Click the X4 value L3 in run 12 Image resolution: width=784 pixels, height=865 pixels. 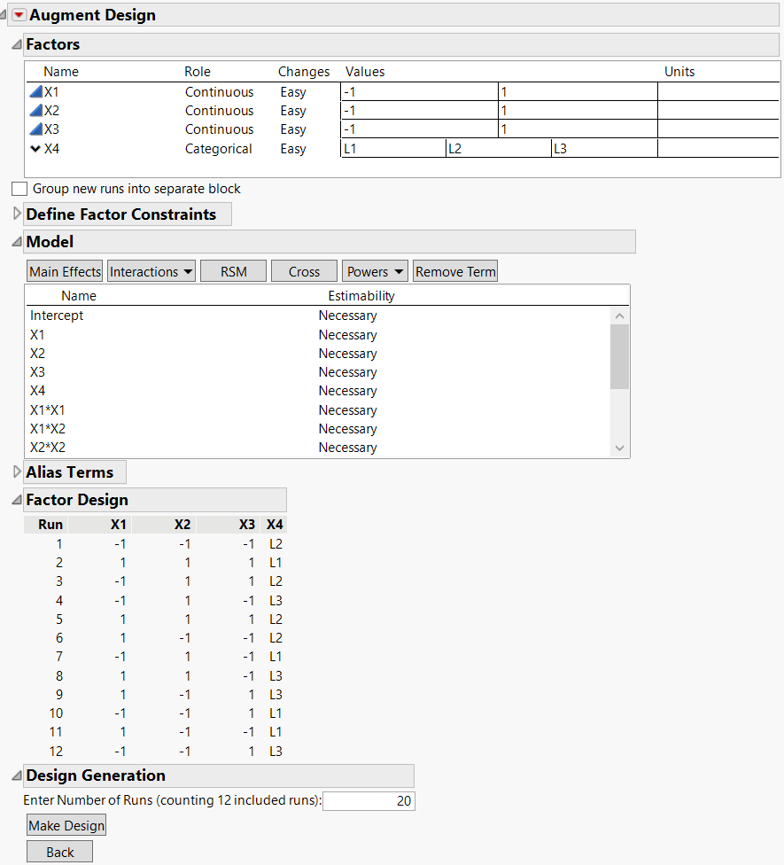[276, 752]
